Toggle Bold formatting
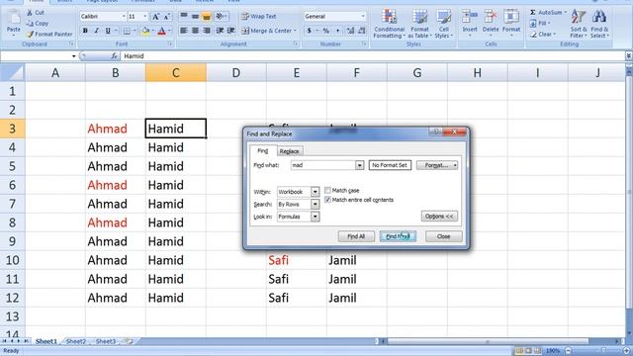 pyautogui.click(x=85, y=31)
